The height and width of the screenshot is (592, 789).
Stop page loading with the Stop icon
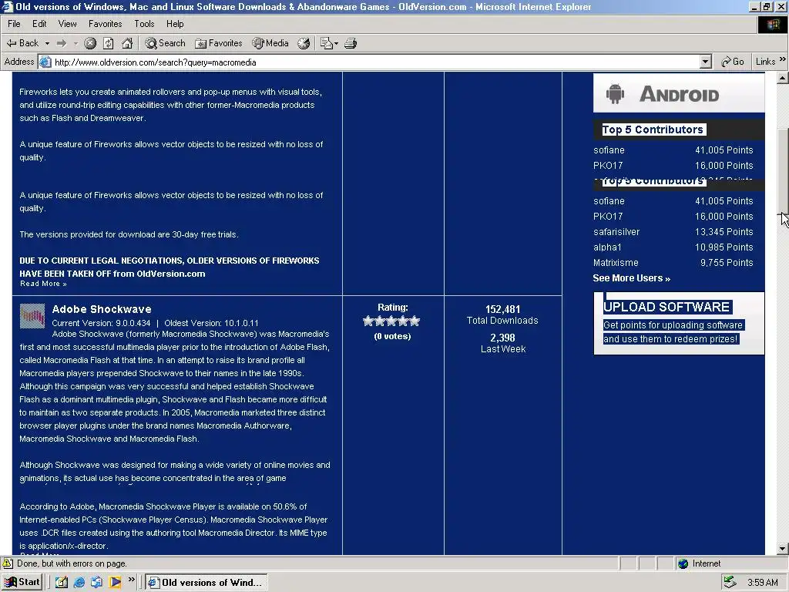click(x=90, y=44)
